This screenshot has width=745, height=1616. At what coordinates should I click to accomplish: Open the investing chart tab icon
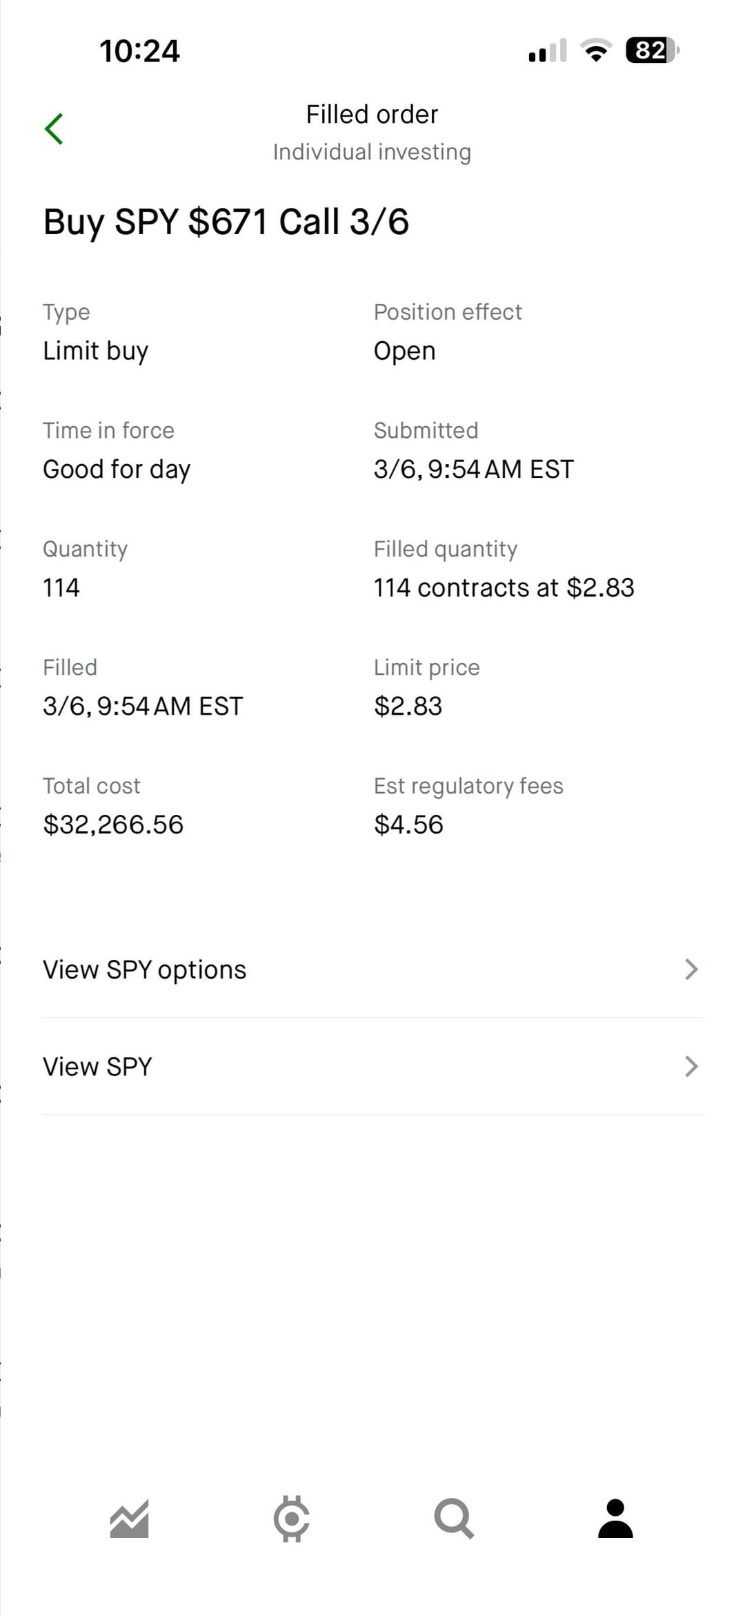coord(129,1519)
